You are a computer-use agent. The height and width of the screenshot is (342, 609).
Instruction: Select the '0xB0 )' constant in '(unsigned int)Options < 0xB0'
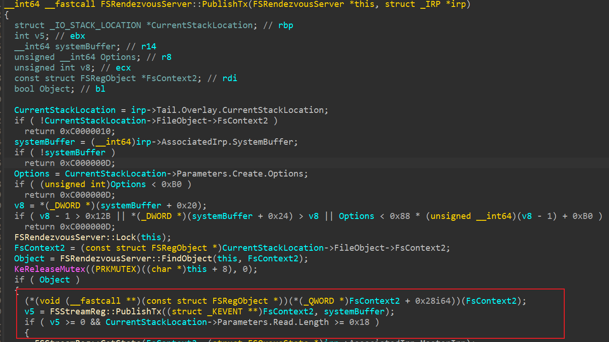click(176, 184)
